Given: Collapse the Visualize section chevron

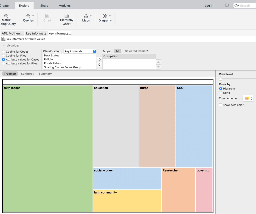Looking at the screenshot, I should pyautogui.click(x=4, y=46).
